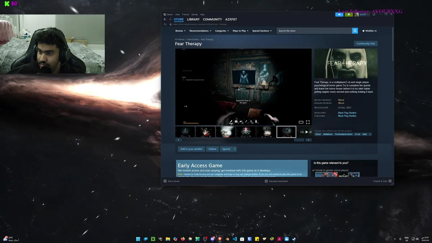This screenshot has height=243, width=432.
Task: Select the STORE tab
Action: [x=179, y=20]
